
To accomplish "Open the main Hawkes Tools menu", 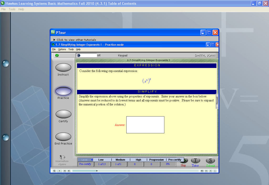I will [x=12, y=9].
